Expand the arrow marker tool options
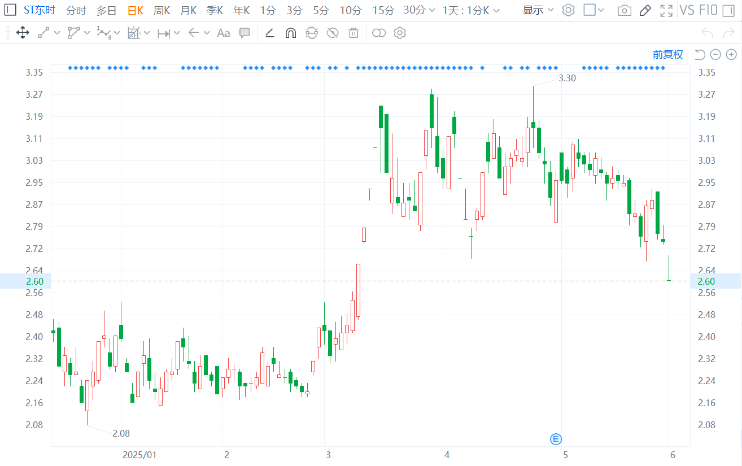The width and height of the screenshot is (742, 466). click(x=207, y=33)
